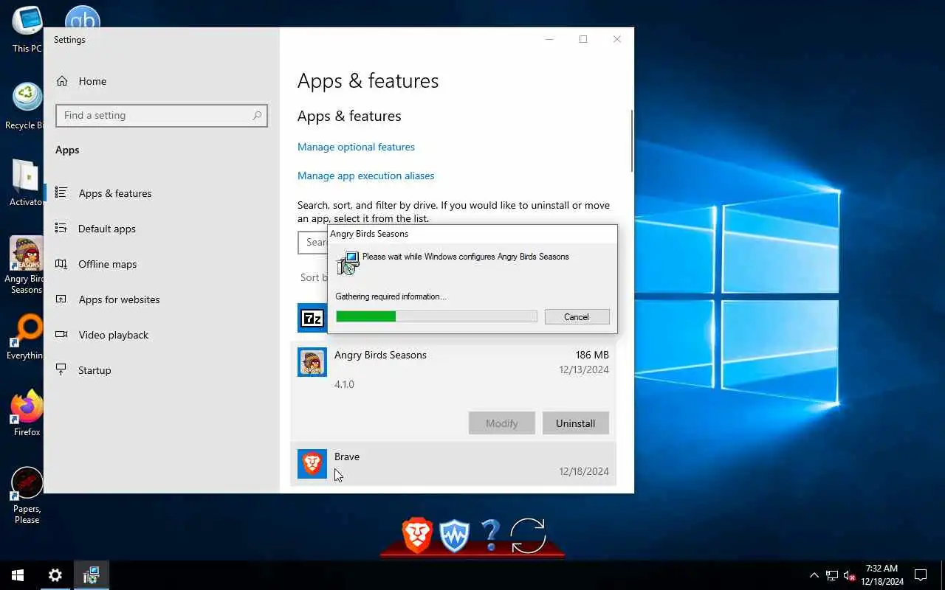Viewport: 945px width, 590px height.
Task: Open the network tray icon
Action: pos(832,575)
